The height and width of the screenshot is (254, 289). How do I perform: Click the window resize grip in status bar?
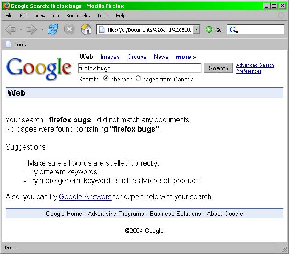(x=284, y=249)
